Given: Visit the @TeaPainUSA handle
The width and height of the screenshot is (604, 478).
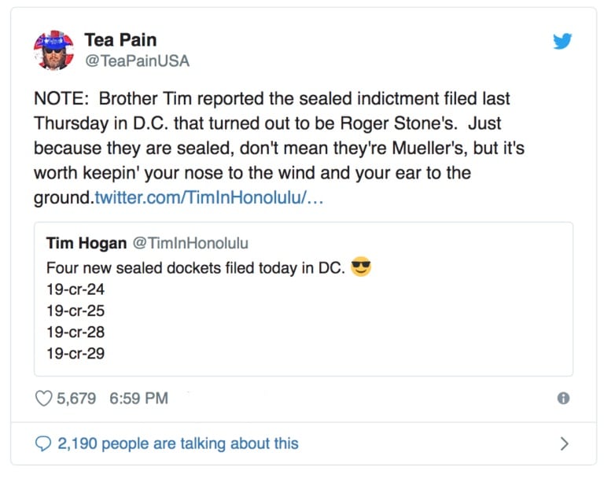Looking at the screenshot, I should click(137, 61).
